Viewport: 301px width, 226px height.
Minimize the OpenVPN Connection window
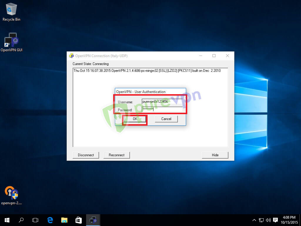point(201,56)
